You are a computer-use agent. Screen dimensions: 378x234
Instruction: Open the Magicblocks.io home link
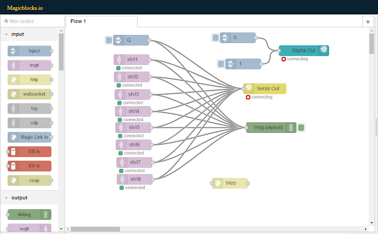pos(25,8)
